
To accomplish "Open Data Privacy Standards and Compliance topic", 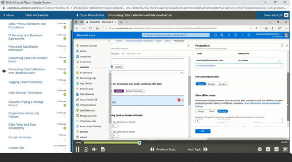I will click(x=27, y=25).
